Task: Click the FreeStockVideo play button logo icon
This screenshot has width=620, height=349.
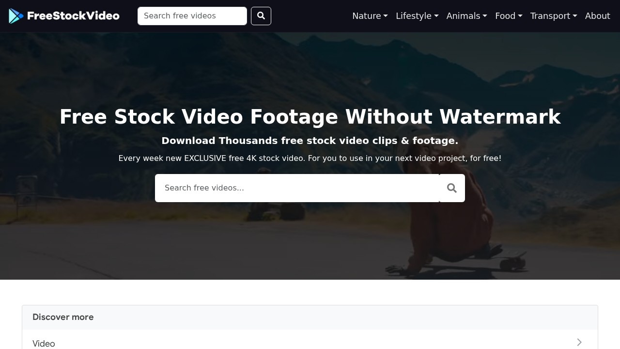Action: point(15,16)
